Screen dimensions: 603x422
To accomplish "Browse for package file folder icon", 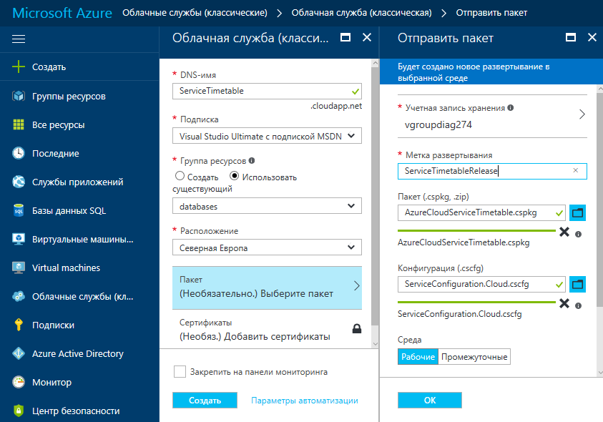I will point(577,212).
